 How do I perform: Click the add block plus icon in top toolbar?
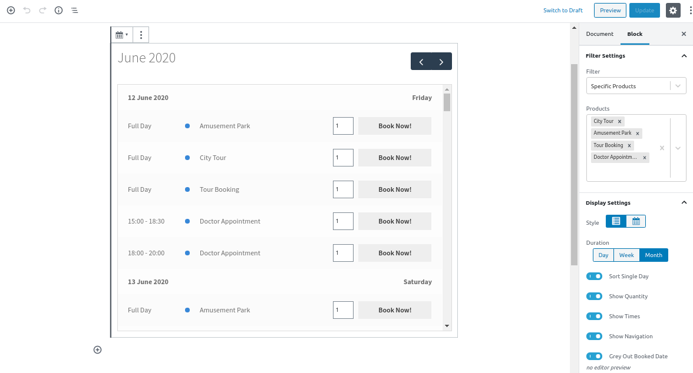(11, 10)
